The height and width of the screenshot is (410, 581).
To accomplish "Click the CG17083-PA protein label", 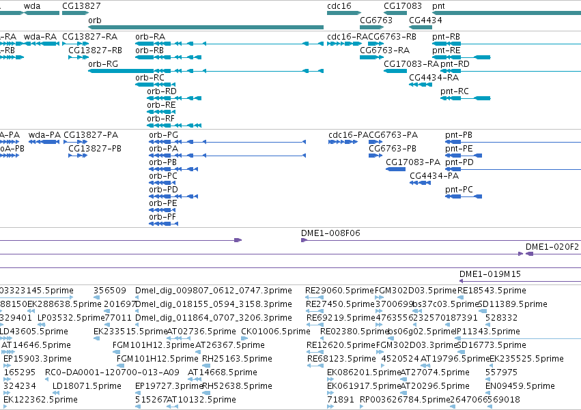I will coord(413,162).
